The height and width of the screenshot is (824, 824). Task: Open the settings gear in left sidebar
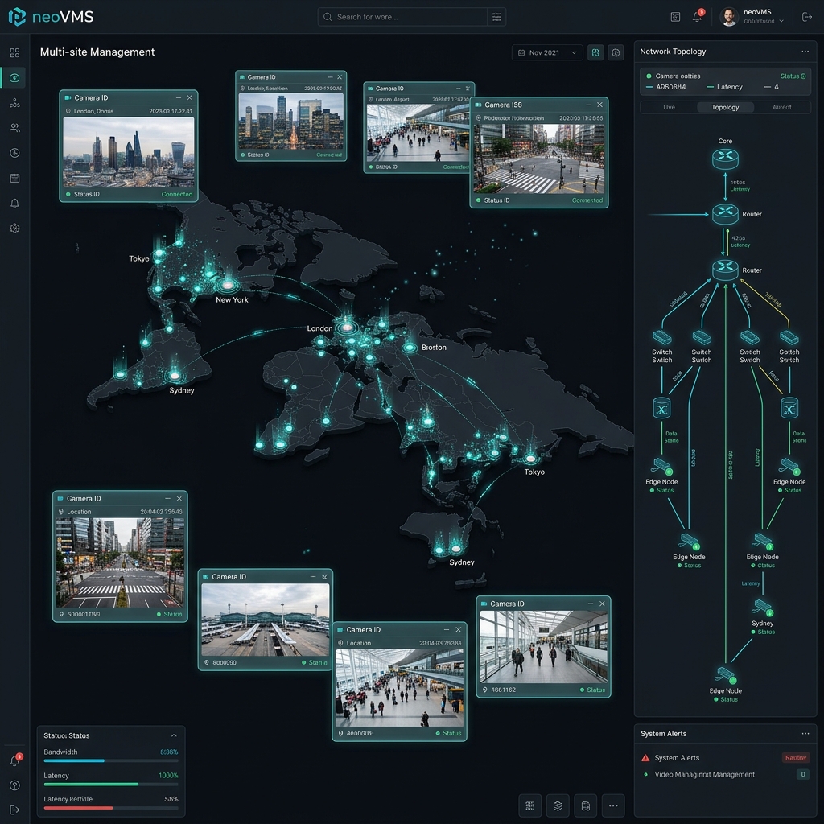(14, 228)
